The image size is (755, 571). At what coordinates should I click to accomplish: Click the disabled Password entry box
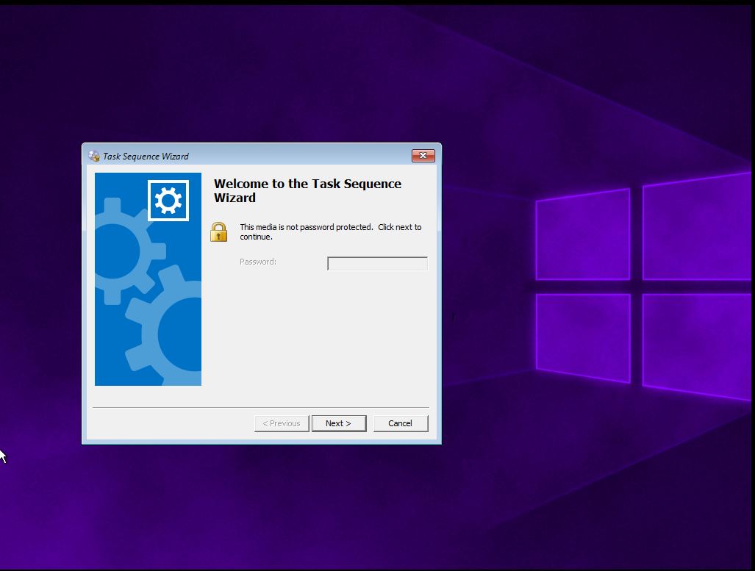pos(377,263)
